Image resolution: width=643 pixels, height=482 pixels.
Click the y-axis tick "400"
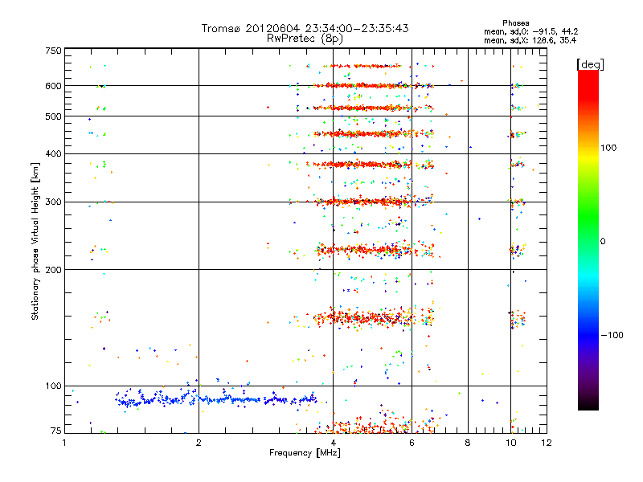tap(53, 154)
